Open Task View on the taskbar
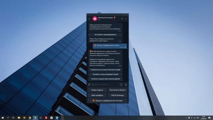The image size is (213, 120). pyautogui.click(x=13, y=118)
